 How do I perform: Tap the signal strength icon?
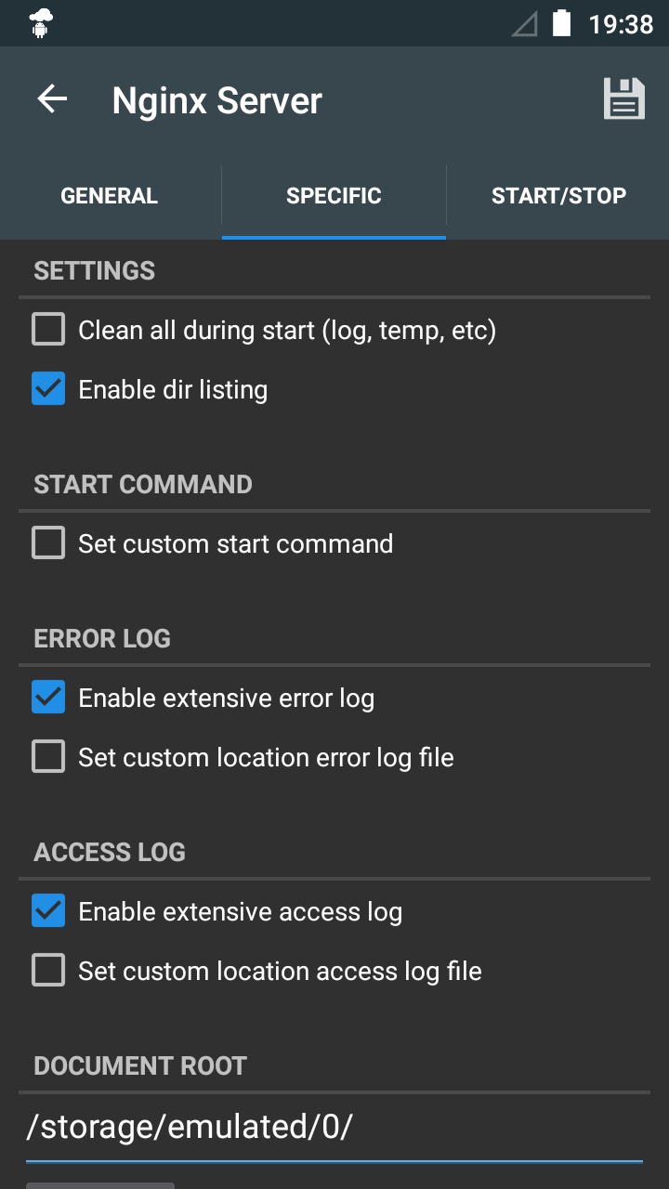coord(525,24)
